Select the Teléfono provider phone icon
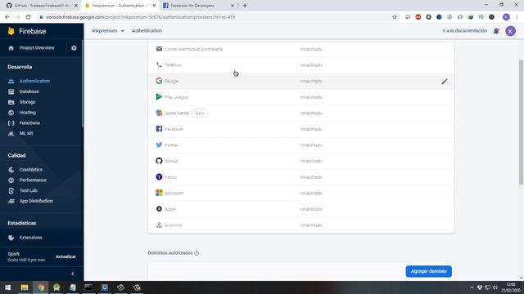Image resolution: width=524 pixels, height=294 pixels. [159, 65]
